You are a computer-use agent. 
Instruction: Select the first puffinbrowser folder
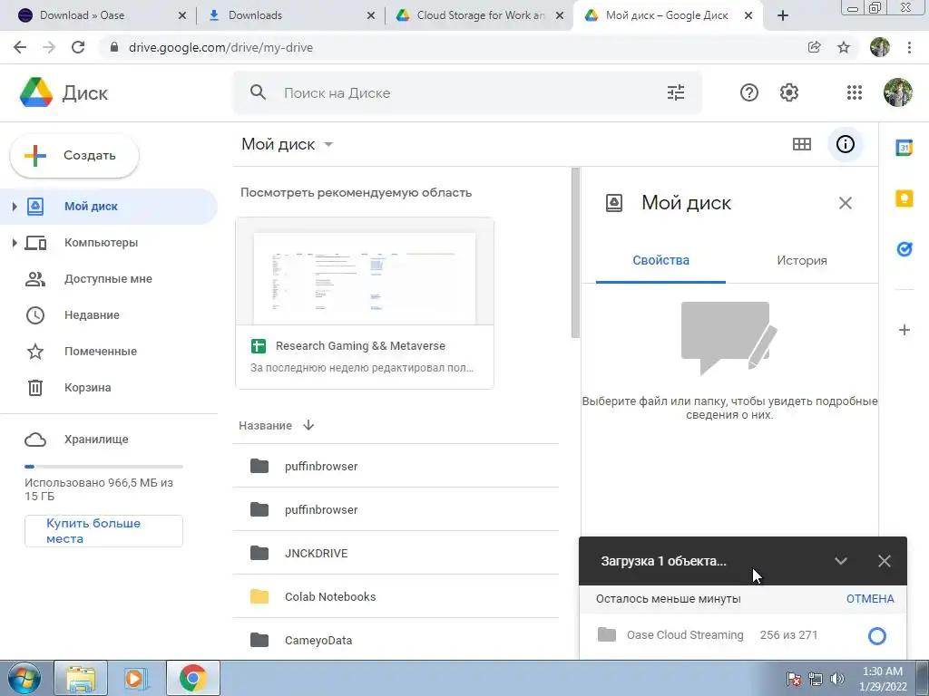point(396,466)
